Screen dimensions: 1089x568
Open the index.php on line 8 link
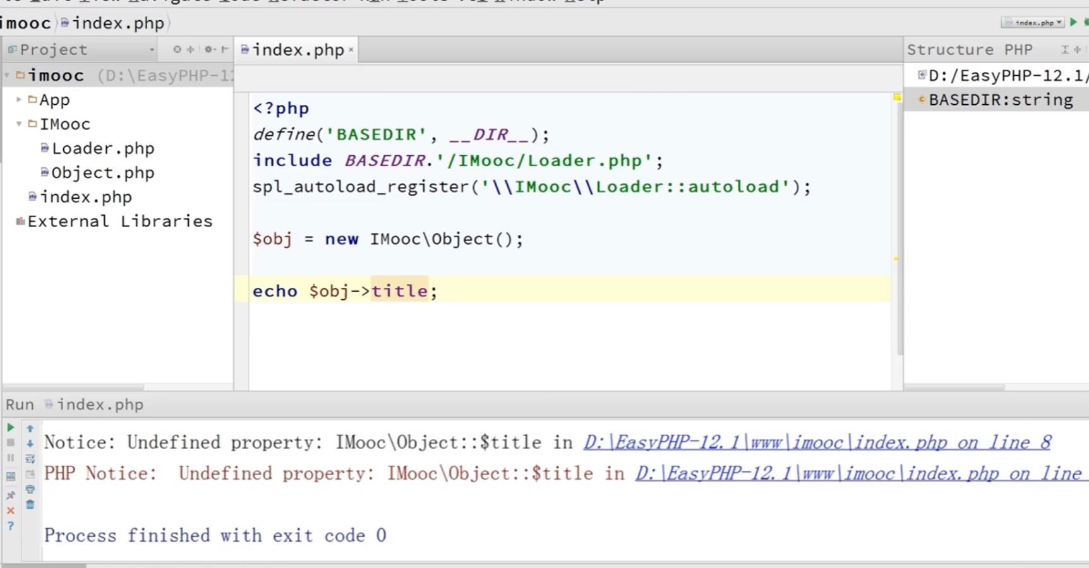(x=817, y=442)
